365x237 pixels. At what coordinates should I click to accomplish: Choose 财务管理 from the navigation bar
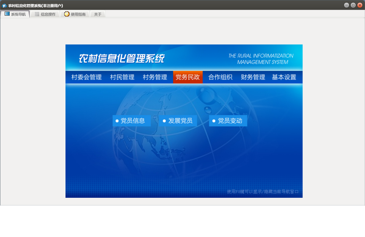(x=253, y=77)
